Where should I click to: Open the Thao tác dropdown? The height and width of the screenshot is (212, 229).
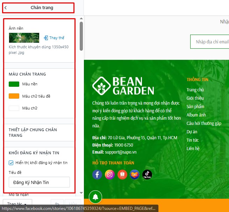[x=17, y=204]
